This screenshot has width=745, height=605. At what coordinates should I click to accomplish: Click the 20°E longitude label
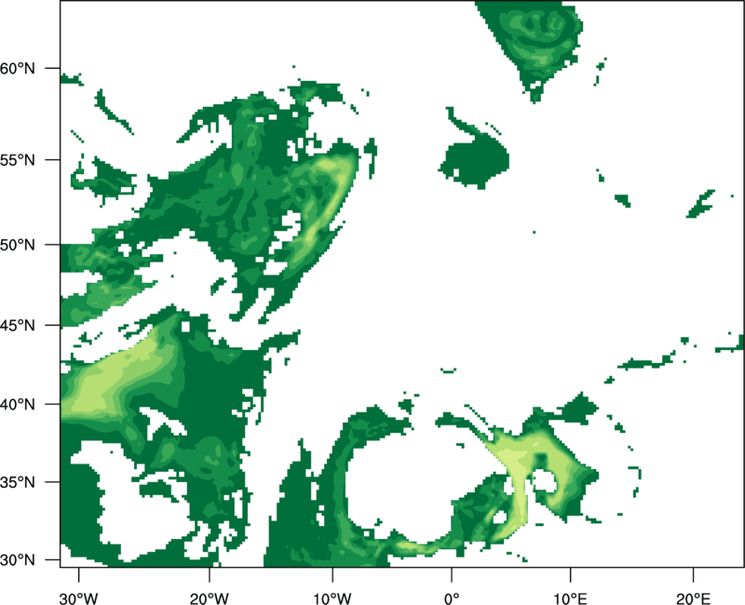pyautogui.click(x=693, y=598)
